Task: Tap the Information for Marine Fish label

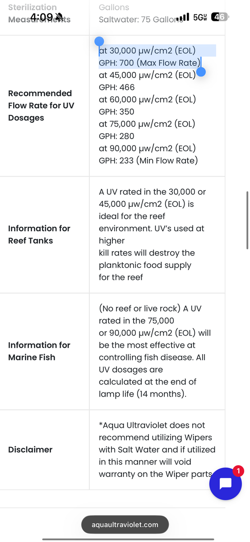Action: coord(39,351)
